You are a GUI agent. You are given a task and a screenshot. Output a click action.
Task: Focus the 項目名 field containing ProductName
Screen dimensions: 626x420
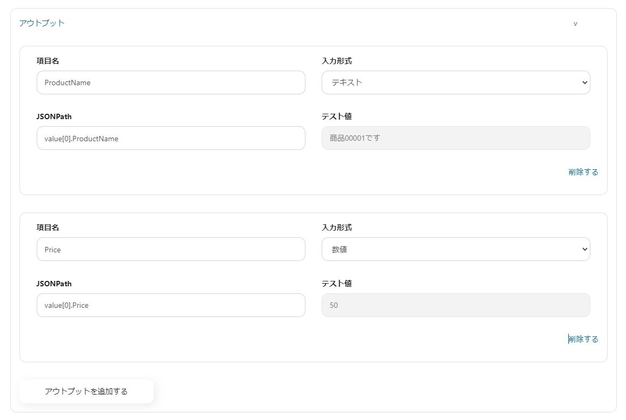pyautogui.click(x=171, y=82)
